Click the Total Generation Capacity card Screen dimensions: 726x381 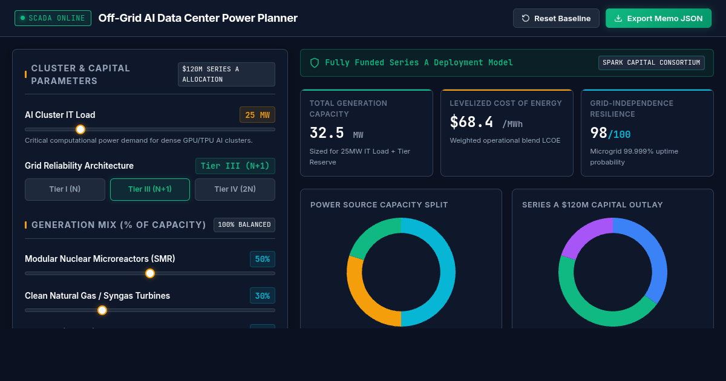tap(367, 133)
